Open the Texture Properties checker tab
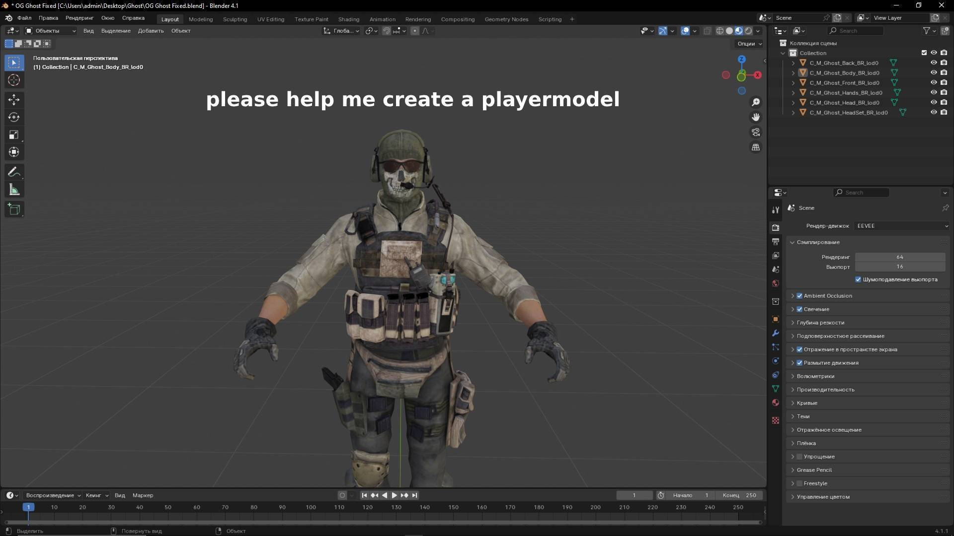954x536 pixels. pyautogui.click(x=775, y=420)
